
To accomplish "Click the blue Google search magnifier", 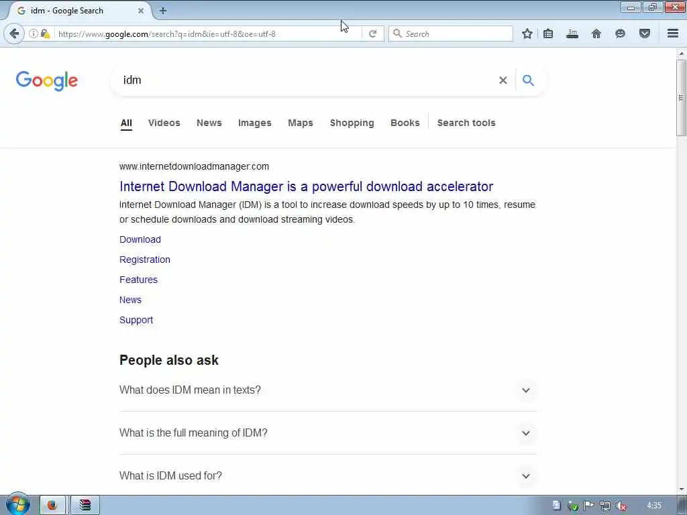I will pos(529,80).
